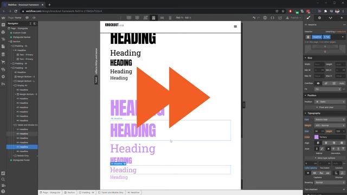Click left-to-right text direction icon
The height and width of the screenshot is (195, 347).
pos(336,173)
